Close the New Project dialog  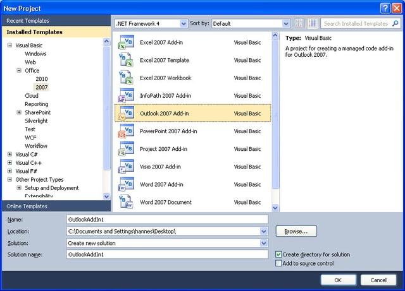coord(397,8)
